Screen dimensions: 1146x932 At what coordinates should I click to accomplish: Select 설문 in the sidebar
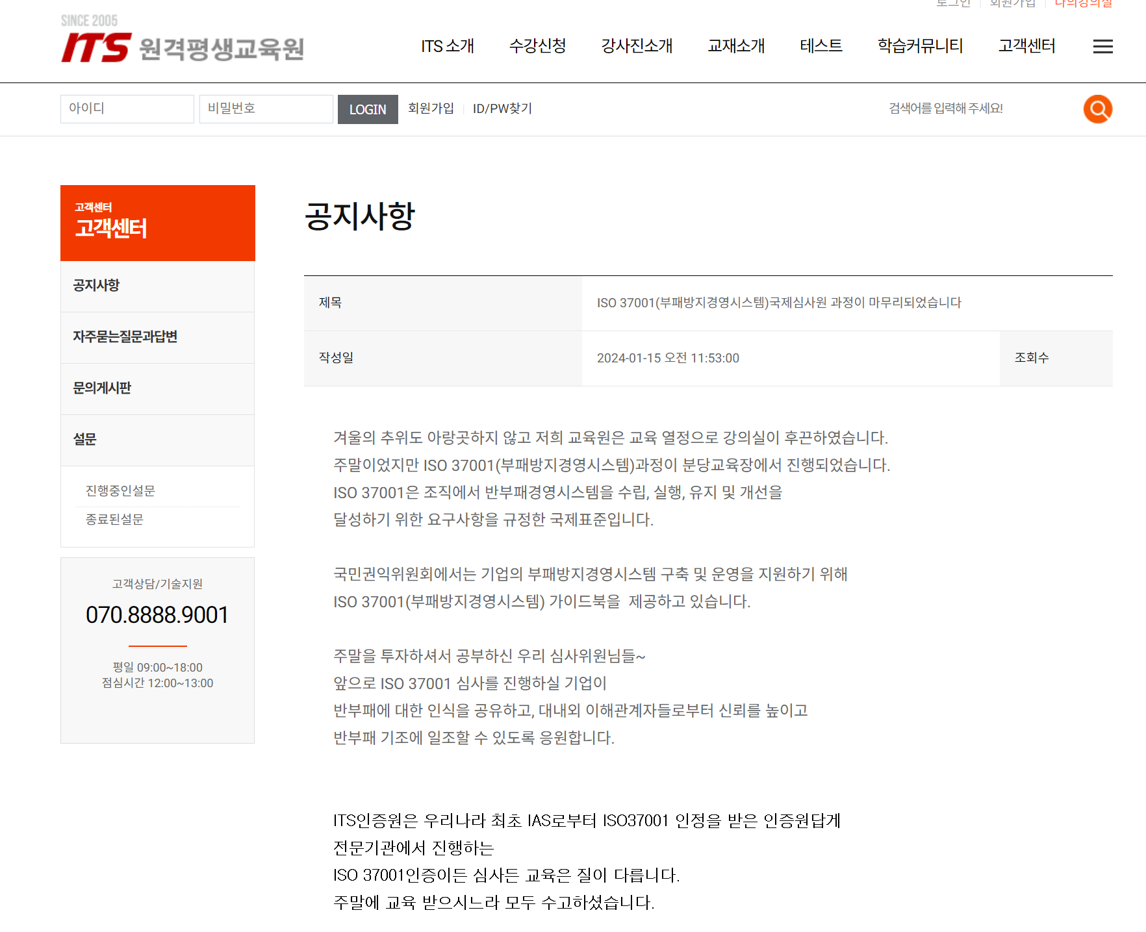157,440
